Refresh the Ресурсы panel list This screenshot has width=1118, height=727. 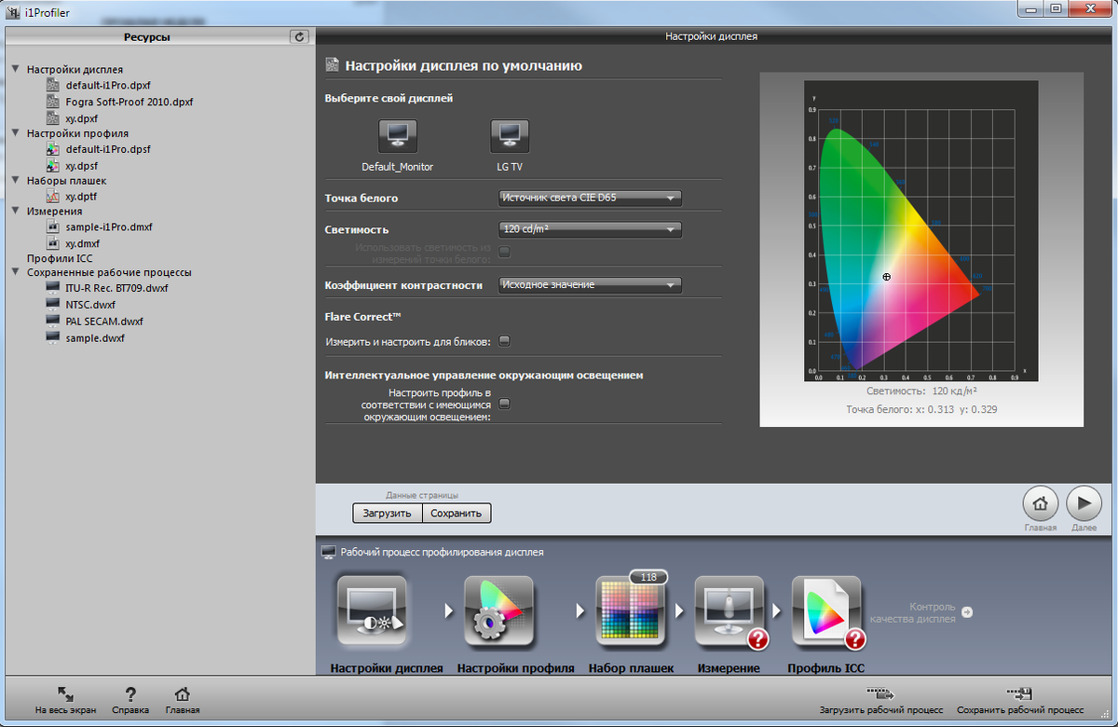298,36
